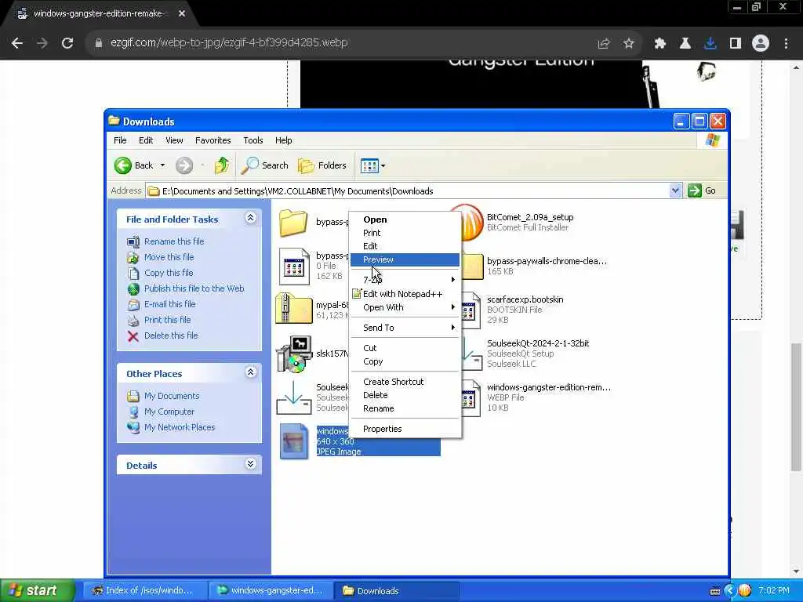Switch to windows-gangster-ed… taskbar item
The width and height of the screenshot is (803, 602).
pos(271,590)
